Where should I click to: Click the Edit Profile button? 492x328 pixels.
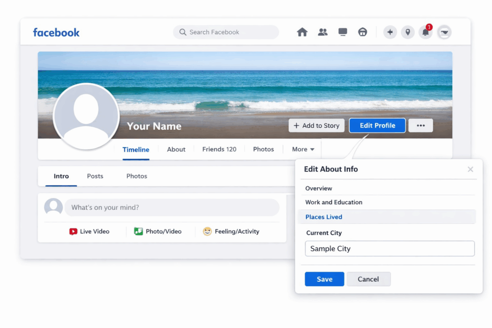pos(377,125)
